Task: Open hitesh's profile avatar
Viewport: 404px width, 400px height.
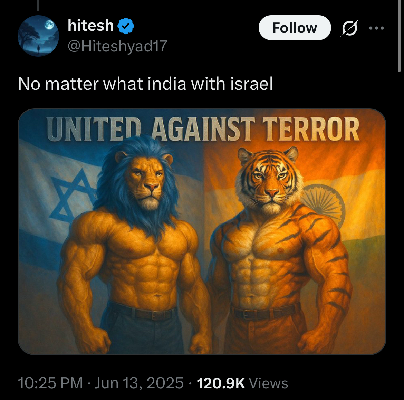Action: [38, 36]
